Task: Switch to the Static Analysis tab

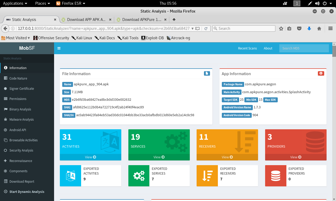Action: [x=31, y=20]
